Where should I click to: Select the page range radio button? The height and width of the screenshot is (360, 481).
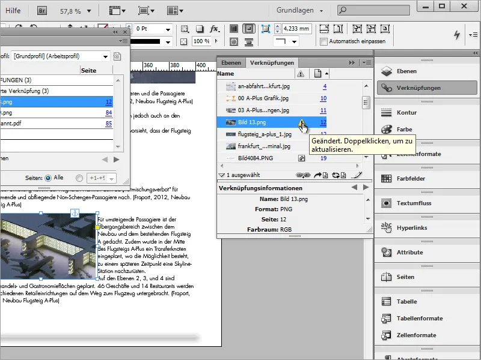(80, 178)
